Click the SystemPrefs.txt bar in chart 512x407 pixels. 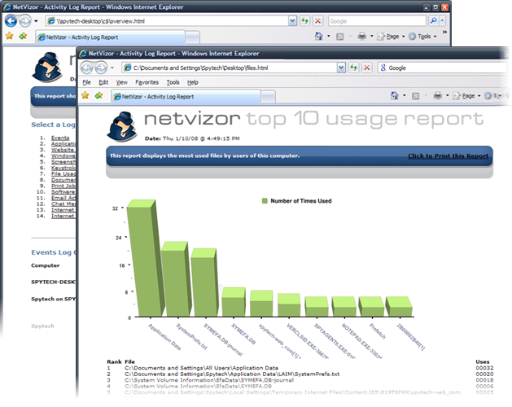(x=177, y=279)
